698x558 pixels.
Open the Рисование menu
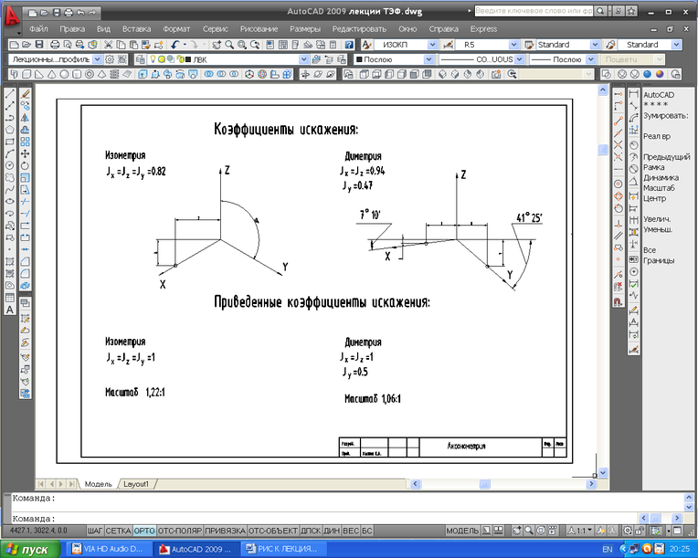pos(259,29)
